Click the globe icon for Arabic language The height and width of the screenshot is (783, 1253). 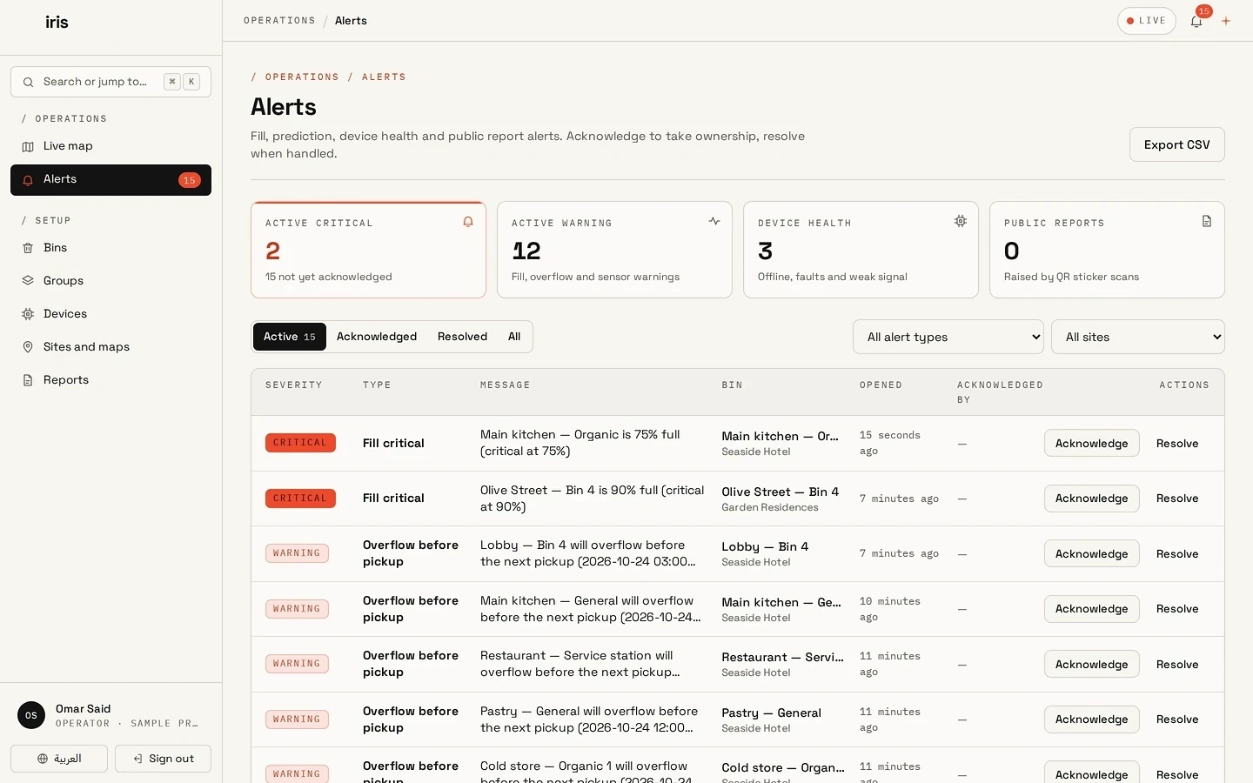pyautogui.click(x=43, y=759)
